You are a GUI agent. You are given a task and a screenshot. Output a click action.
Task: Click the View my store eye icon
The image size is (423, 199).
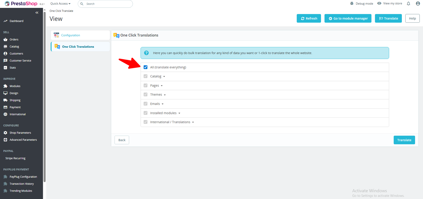(379, 3)
